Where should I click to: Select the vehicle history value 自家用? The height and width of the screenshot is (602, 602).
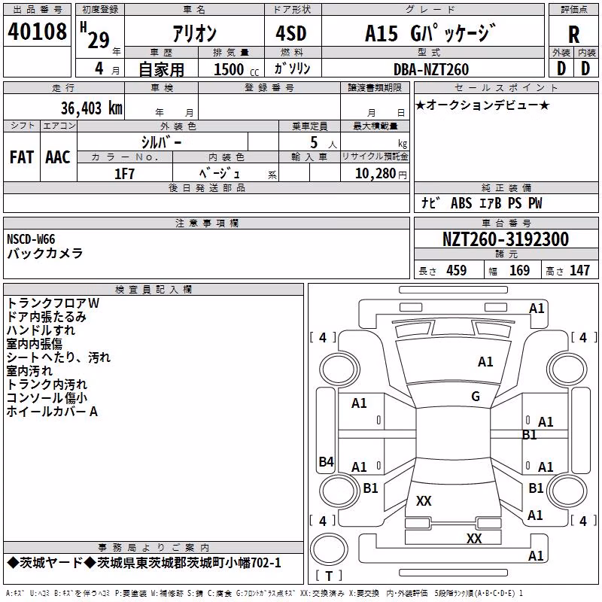click(x=161, y=69)
